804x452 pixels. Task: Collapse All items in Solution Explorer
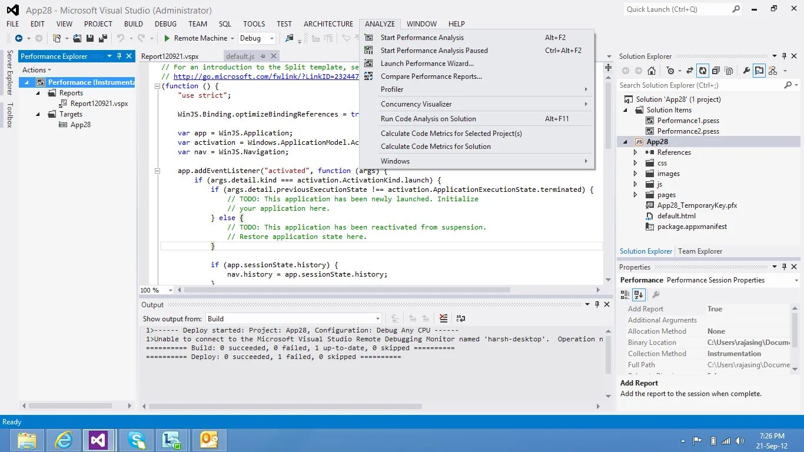(716, 71)
